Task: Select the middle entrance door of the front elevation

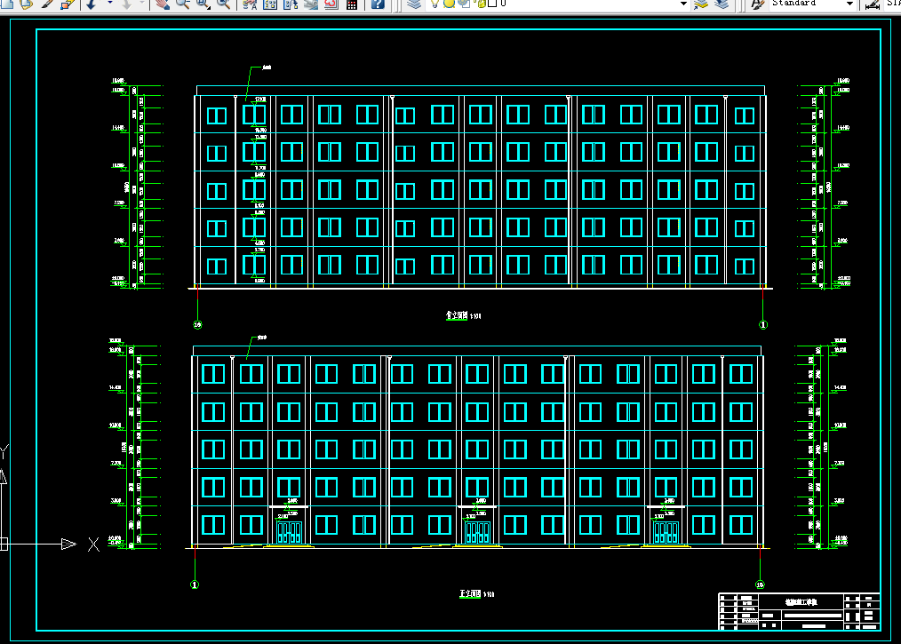Action: click(477, 532)
